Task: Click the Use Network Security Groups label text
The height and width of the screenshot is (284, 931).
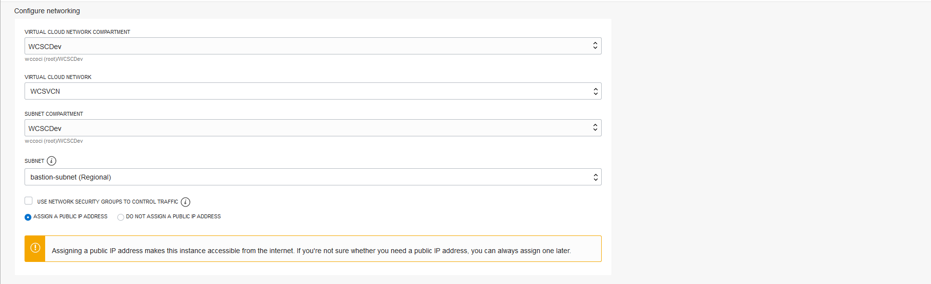Action: pyautogui.click(x=107, y=202)
